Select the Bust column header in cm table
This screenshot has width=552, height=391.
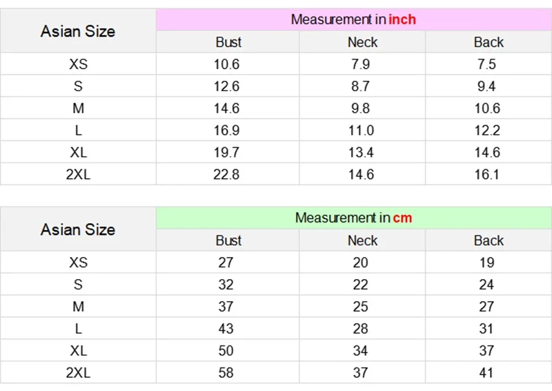point(228,240)
